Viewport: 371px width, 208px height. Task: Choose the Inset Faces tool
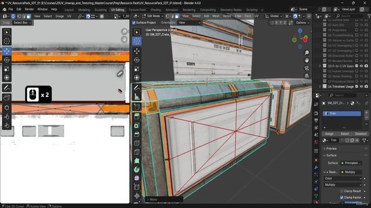pos(137,125)
